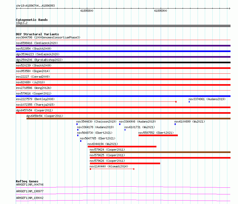Select the nsv5647765 Ebert2021 blue marker
Viewport: 238px width, 204px height.
81,141
